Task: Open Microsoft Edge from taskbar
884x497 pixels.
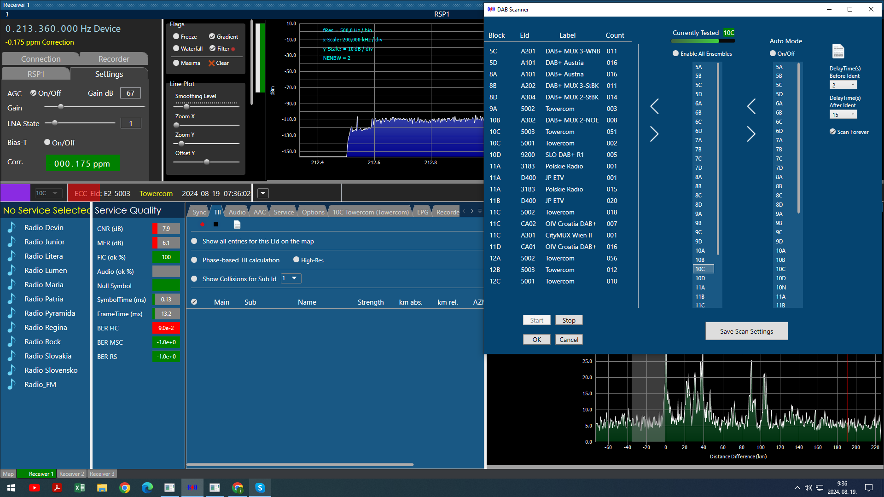Action: (x=147, y=488)
